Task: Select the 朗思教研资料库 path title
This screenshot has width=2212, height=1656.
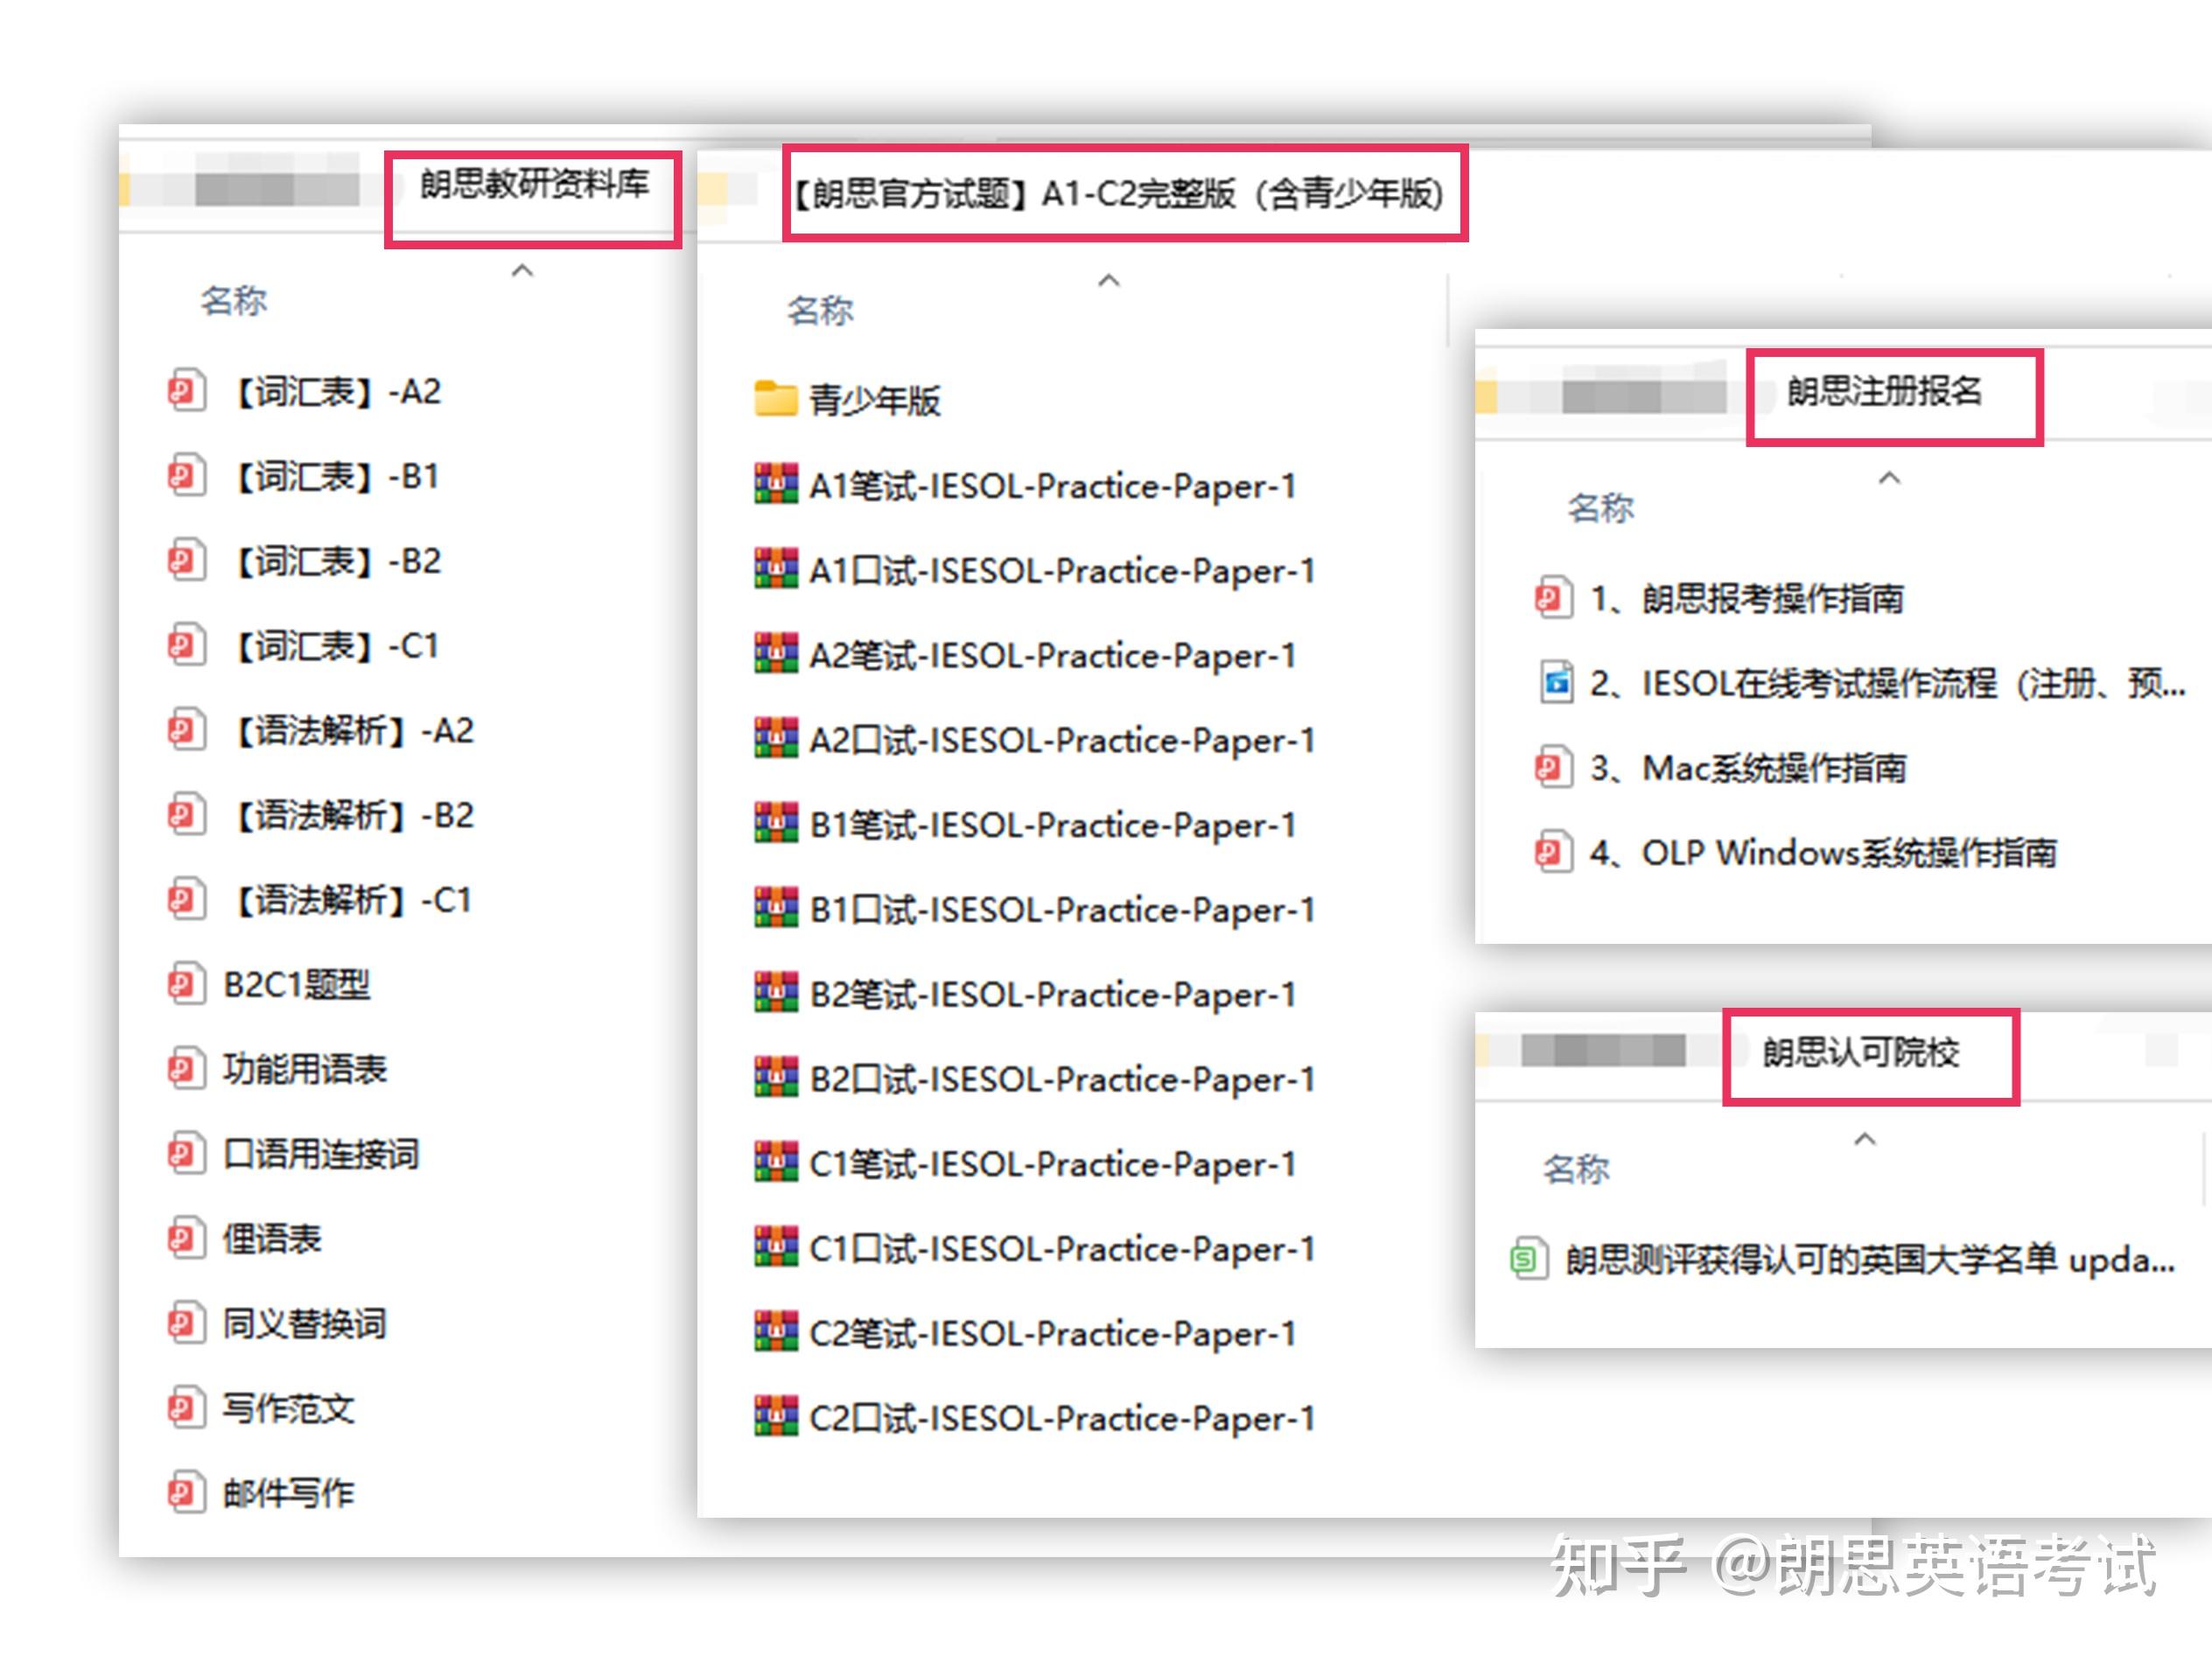Action: [534, 184]
